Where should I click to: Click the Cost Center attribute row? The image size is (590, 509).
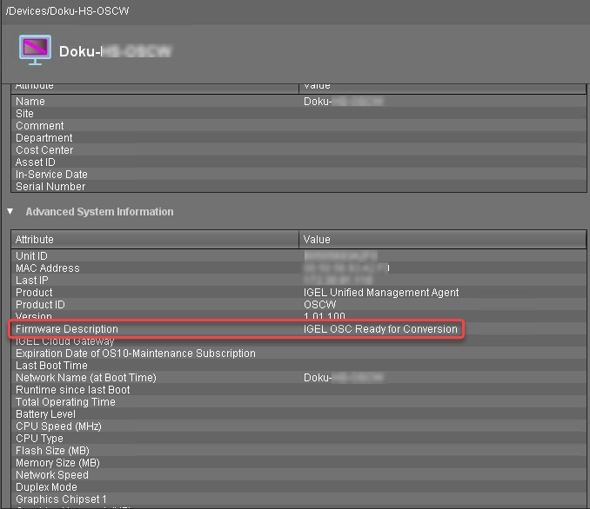[44, 150]
